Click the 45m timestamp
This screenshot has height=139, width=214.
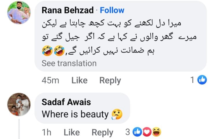click(50, 81)
